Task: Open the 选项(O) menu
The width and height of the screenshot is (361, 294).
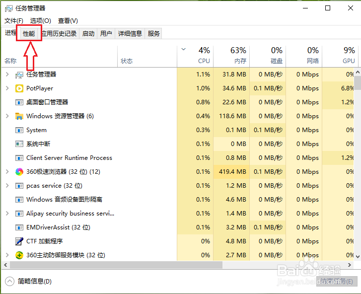Action: pyautogui.click(x=41, y=21)
